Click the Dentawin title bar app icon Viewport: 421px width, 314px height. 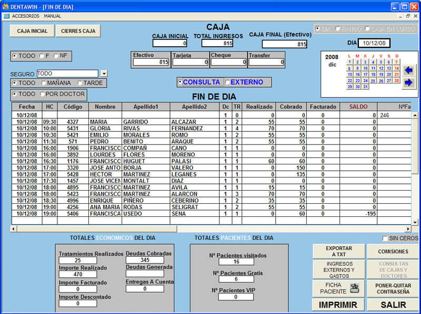pos(6,7)
